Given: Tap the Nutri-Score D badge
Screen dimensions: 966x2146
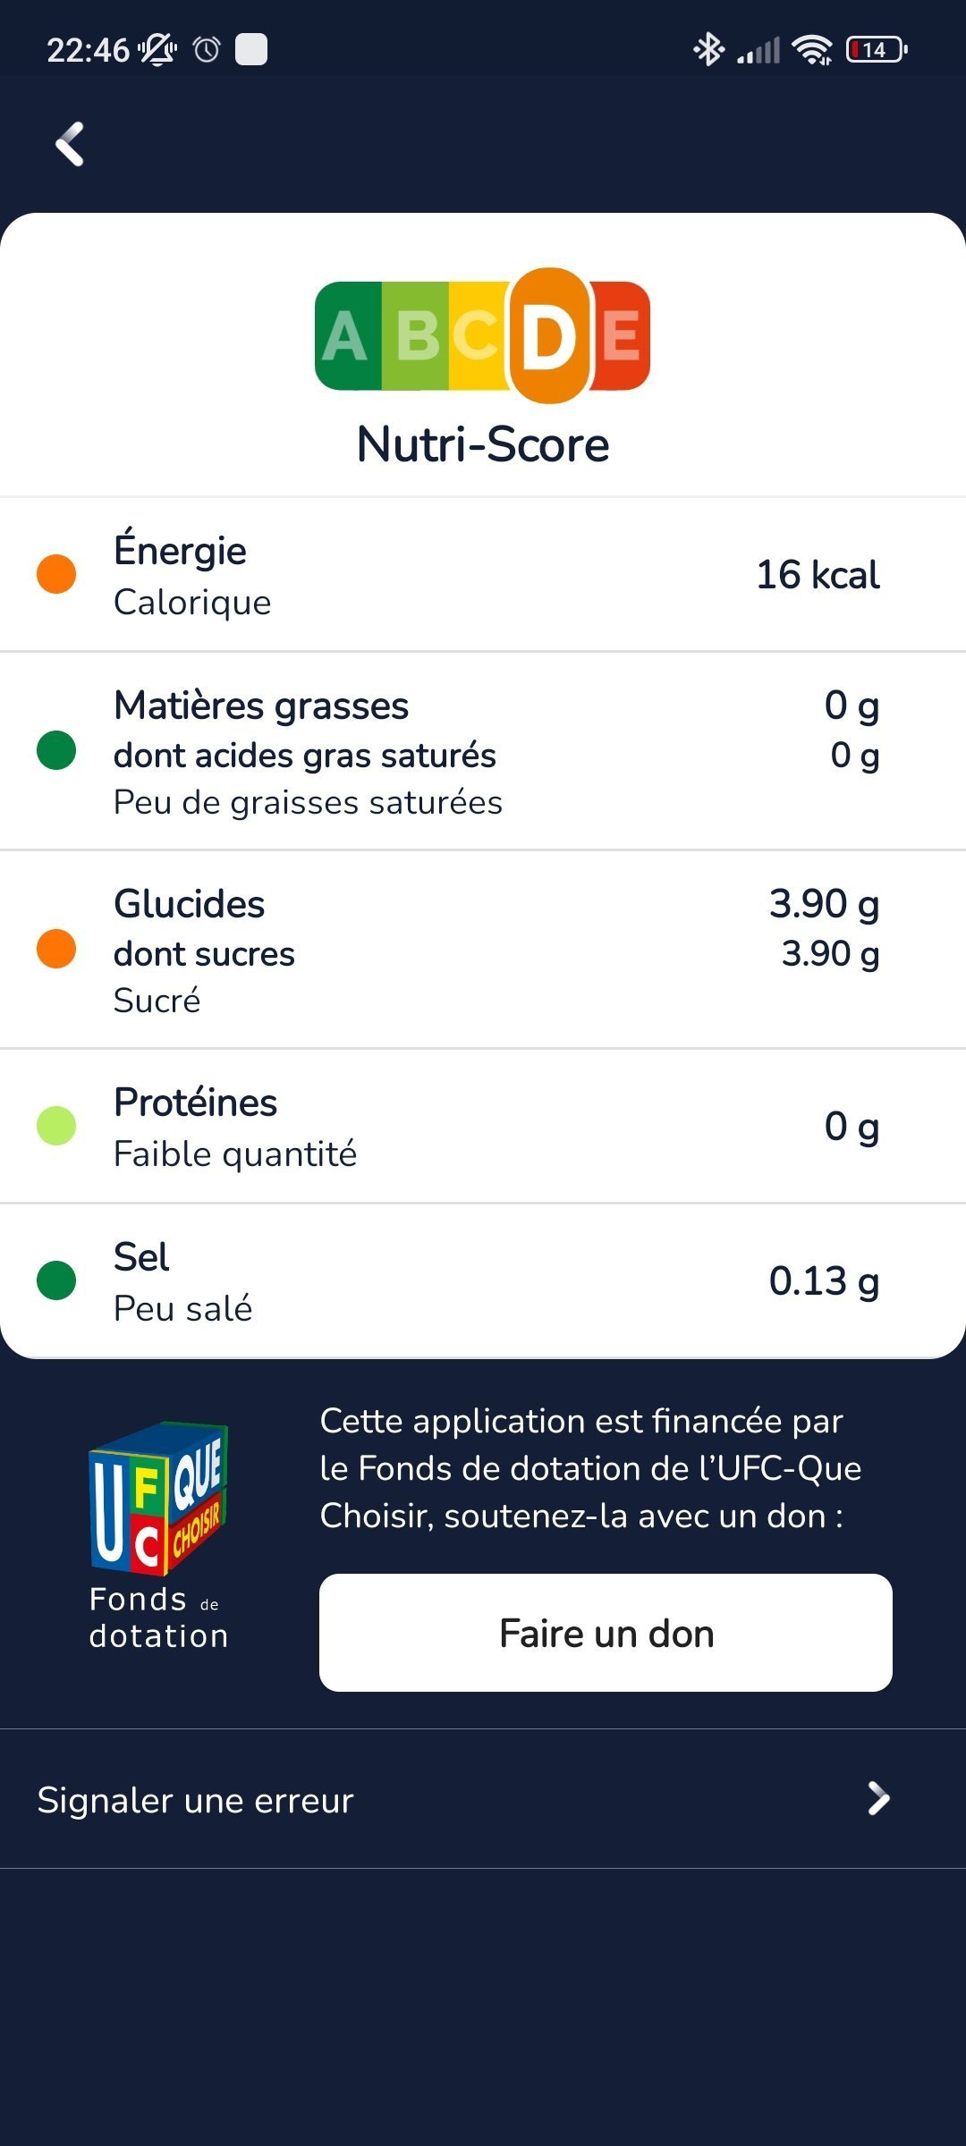Looking at the screenshot, I should pos(548,336).
